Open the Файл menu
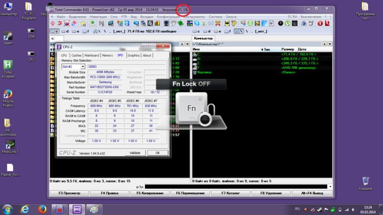This screenshot has height=215, width=383. pos(61,17)
